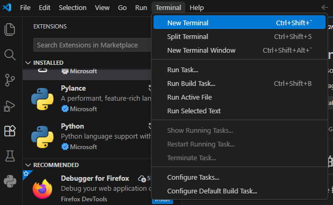Open the Testing flask icon
This screenshot has width=333, height=205.
click(10, 156)
